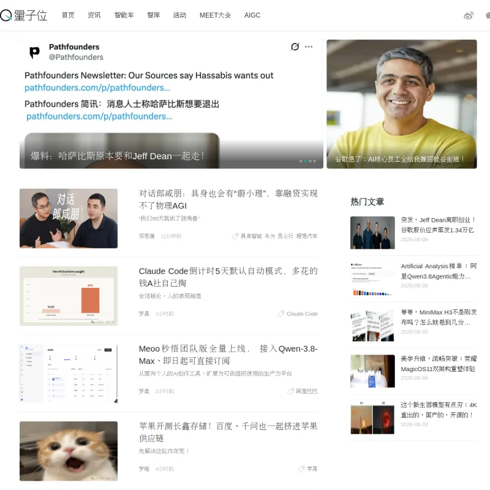Open the red moon image-model thumbnail
Image resolution: width=490 pixels, height=490 pixels.
click(372, 418)
